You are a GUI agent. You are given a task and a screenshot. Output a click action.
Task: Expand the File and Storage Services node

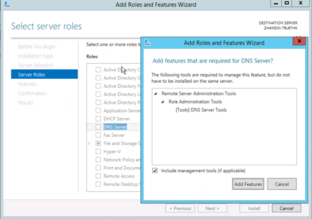pos(90,144)
